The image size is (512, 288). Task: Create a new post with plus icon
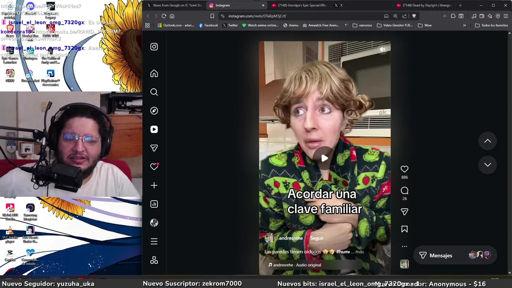[x=154, y=185]
